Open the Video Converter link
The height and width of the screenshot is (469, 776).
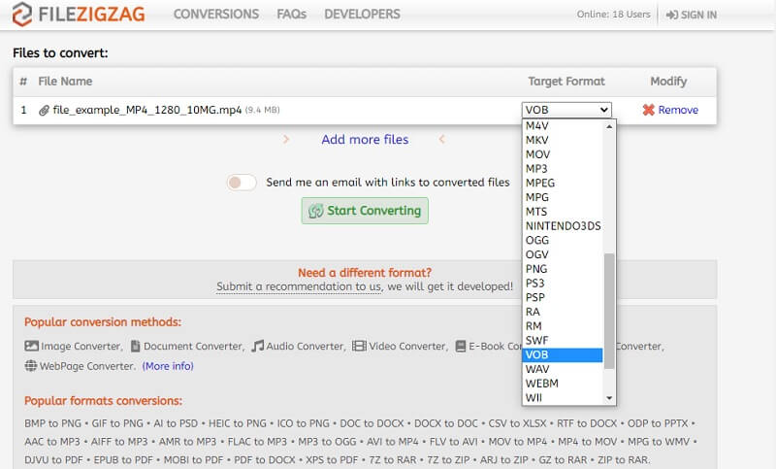click(x=407, y=347)
